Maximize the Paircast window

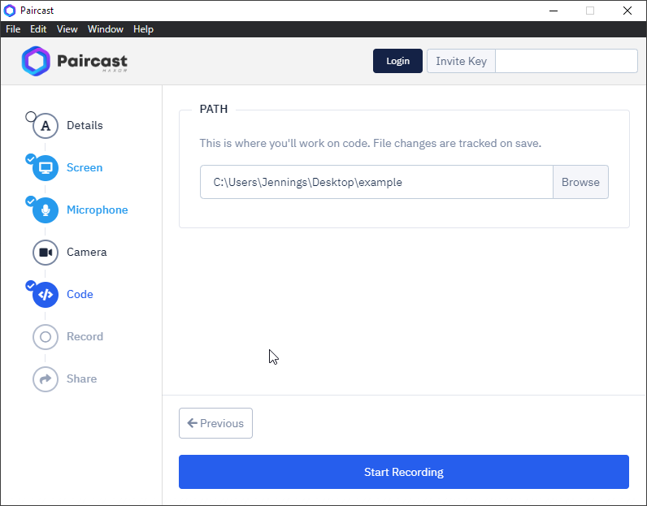(x=590, y=11)
